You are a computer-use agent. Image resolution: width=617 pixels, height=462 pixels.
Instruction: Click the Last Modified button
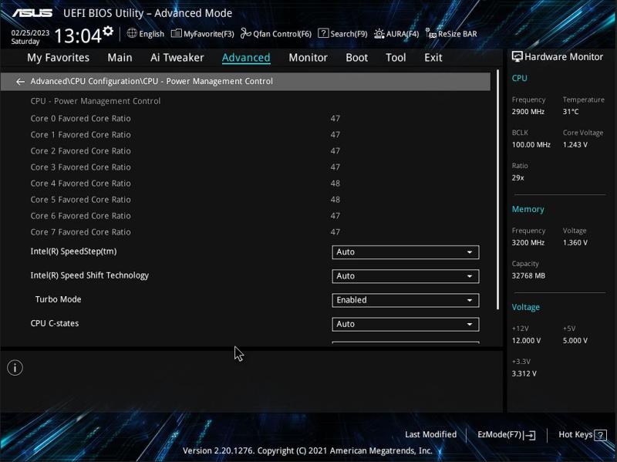point(430,435)
